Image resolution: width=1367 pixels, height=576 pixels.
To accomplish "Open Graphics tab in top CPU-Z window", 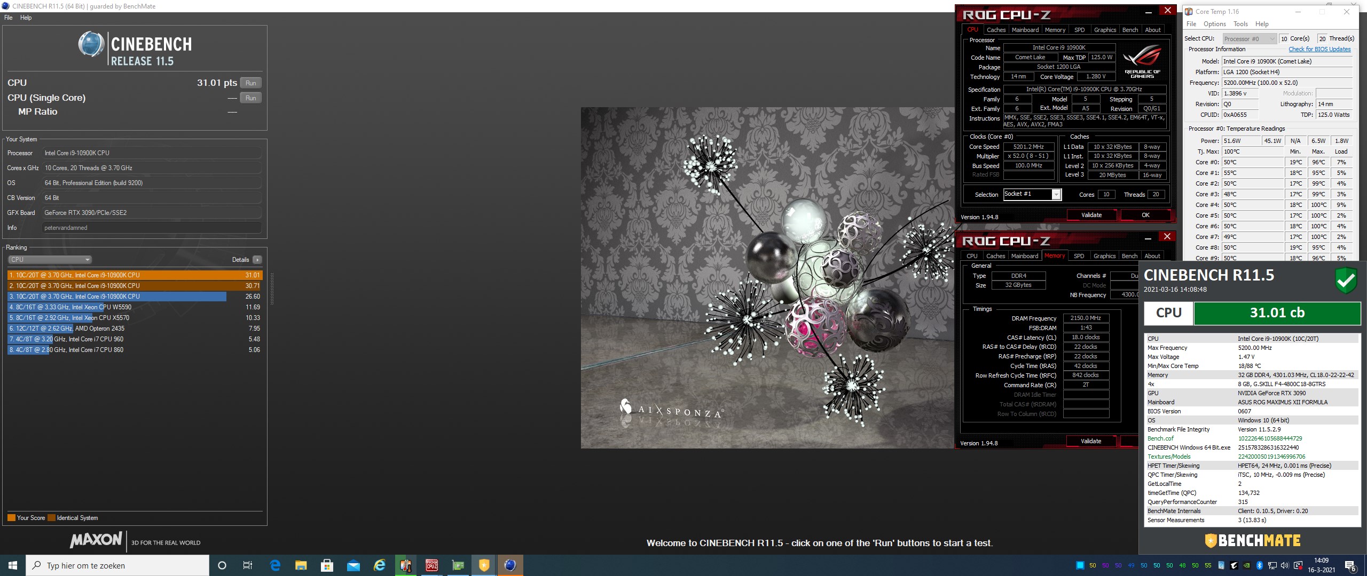I will click(1105, 30).
